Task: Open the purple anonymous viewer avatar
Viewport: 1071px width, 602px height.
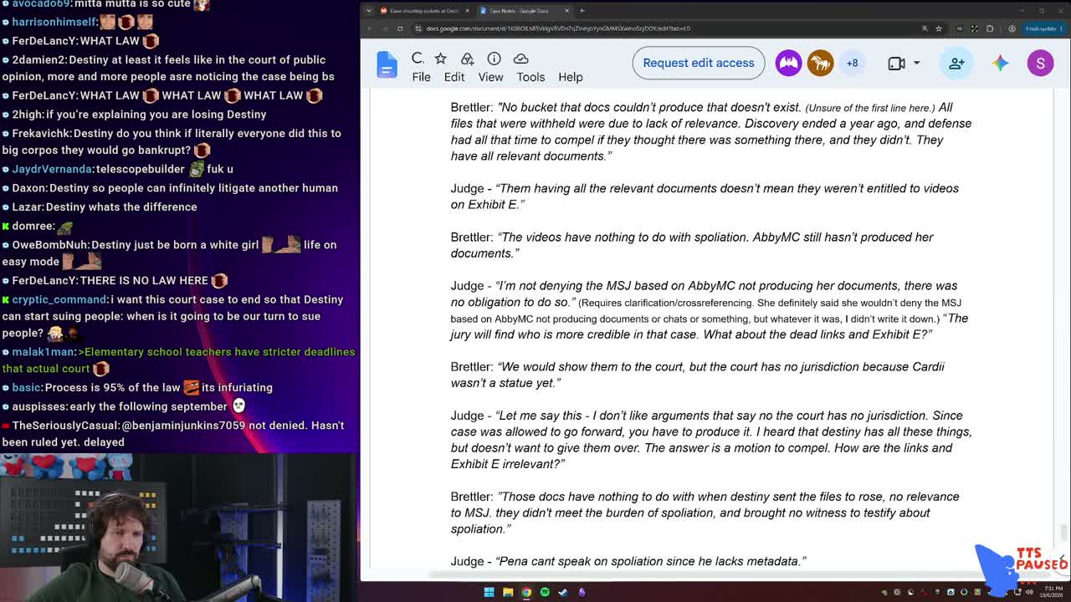Action: [x=788, y=63]
